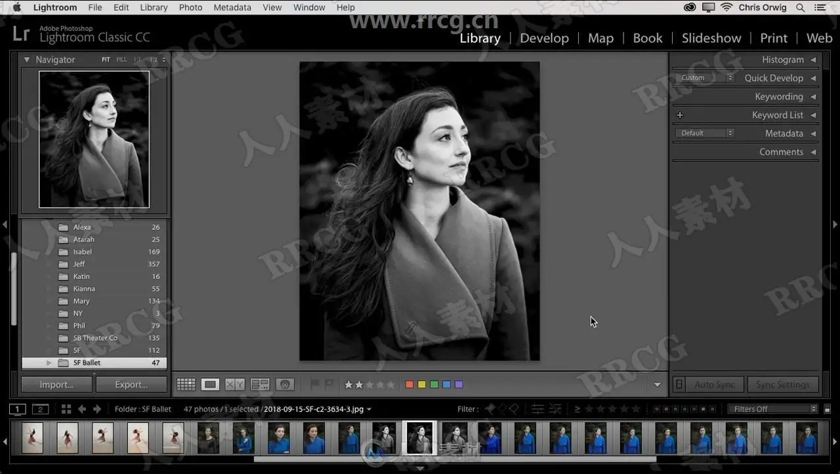Viewport: 840px width, 474px height.
Task: Select the Loupe view icon
Action: pyautogui.click(x=210, y=385)
